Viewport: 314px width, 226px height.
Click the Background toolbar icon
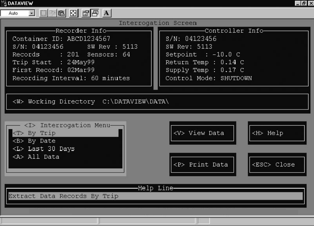[x=95, y=13]
